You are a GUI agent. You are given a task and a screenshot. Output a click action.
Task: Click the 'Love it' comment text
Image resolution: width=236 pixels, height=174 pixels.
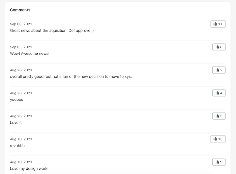[x=16, y=123]
